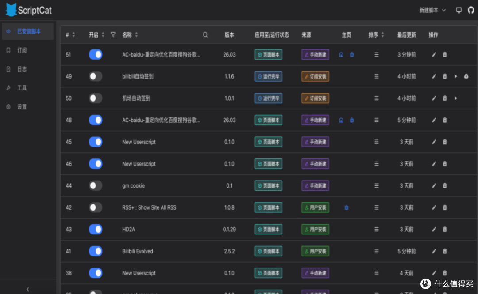
Task: Open homepage icon for script 48
Action: tap(341, 120)
